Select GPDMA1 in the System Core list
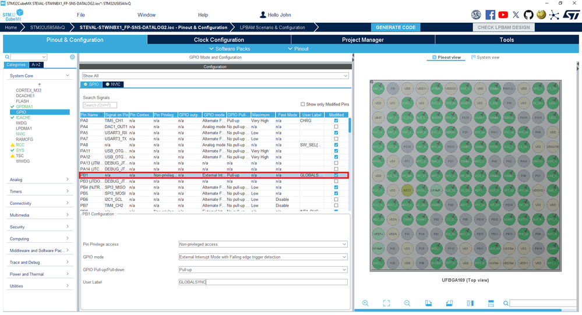Screen dimensions: 582x315 click(x=24, y=107)
